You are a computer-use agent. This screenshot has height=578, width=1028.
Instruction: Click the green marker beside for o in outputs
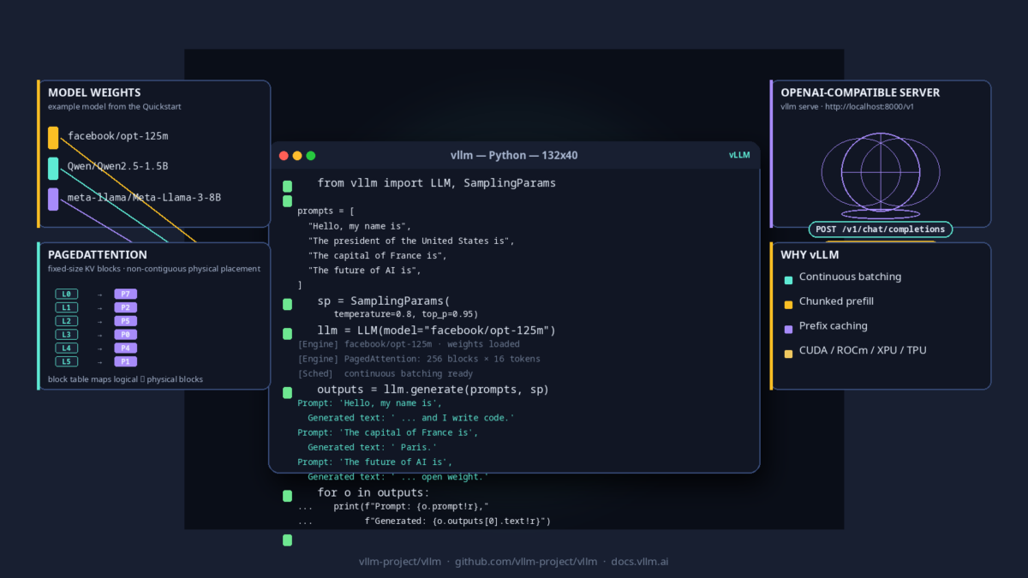pyautogui.click(x=287, y=496)
